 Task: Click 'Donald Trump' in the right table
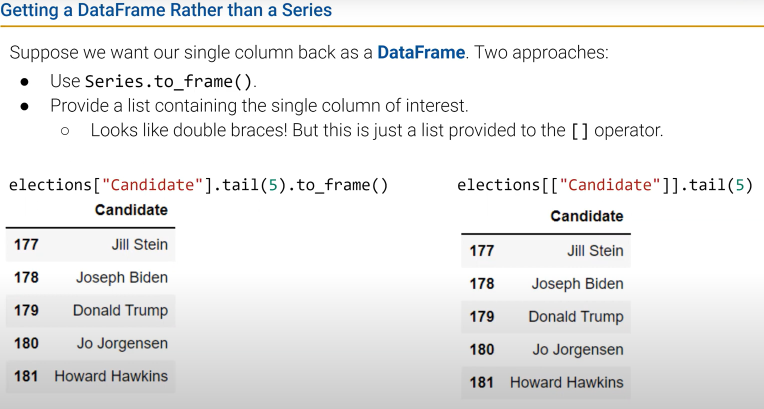point(576,316)
